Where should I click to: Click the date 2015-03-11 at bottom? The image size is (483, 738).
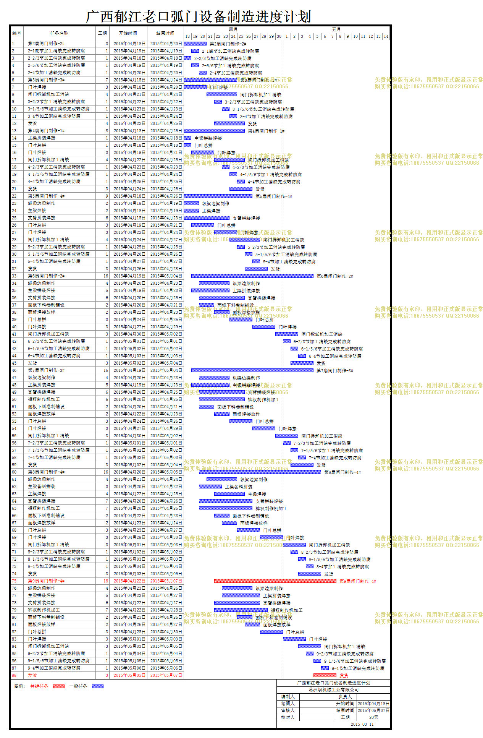point(362,724)
